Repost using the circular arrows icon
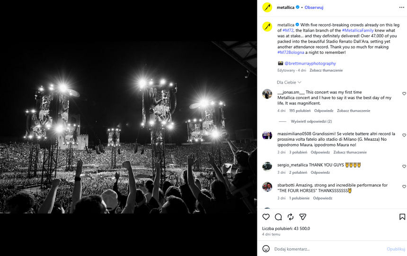407x256 pixels. tap(291, 217)
